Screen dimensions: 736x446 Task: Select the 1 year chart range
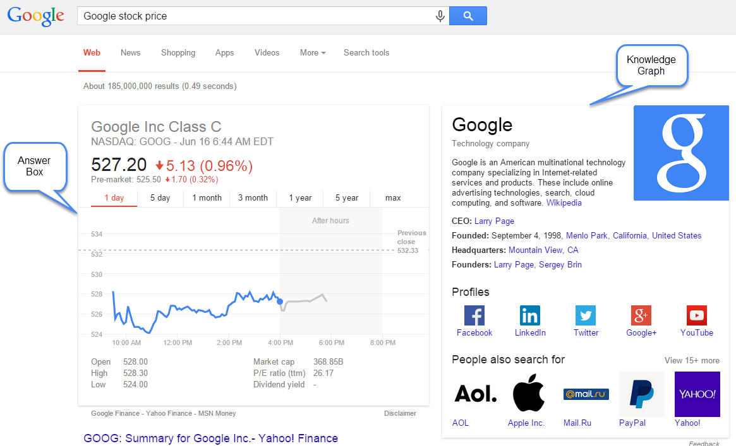[300, 198]
